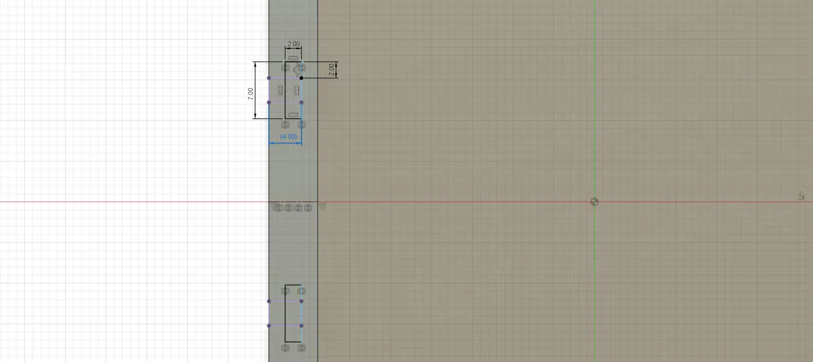Select vertical constraint icon on upper rectangle's left edge
This screenshot has width=813, height=362.
click(281, 90)
